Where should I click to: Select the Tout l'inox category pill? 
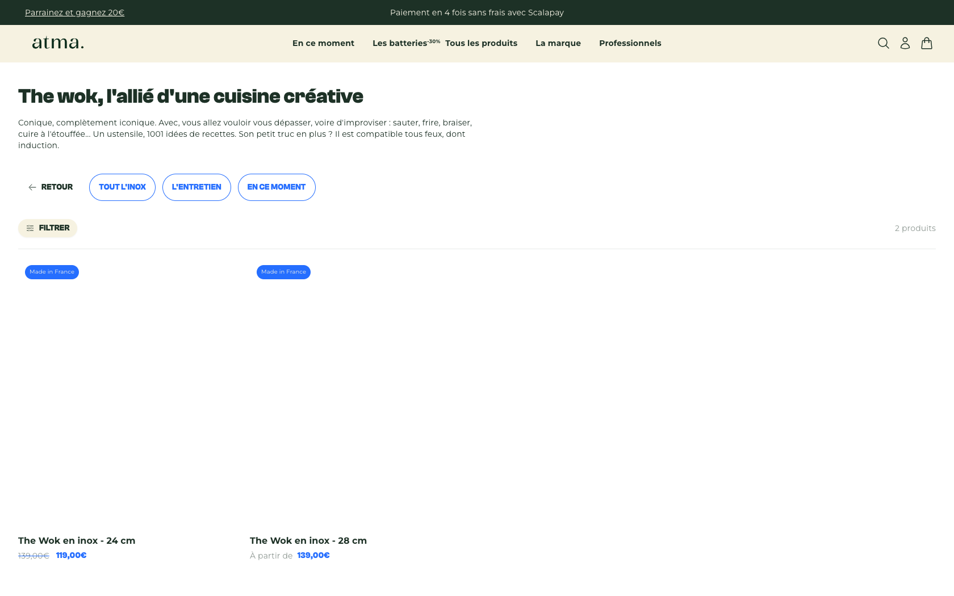click(122, 187)
